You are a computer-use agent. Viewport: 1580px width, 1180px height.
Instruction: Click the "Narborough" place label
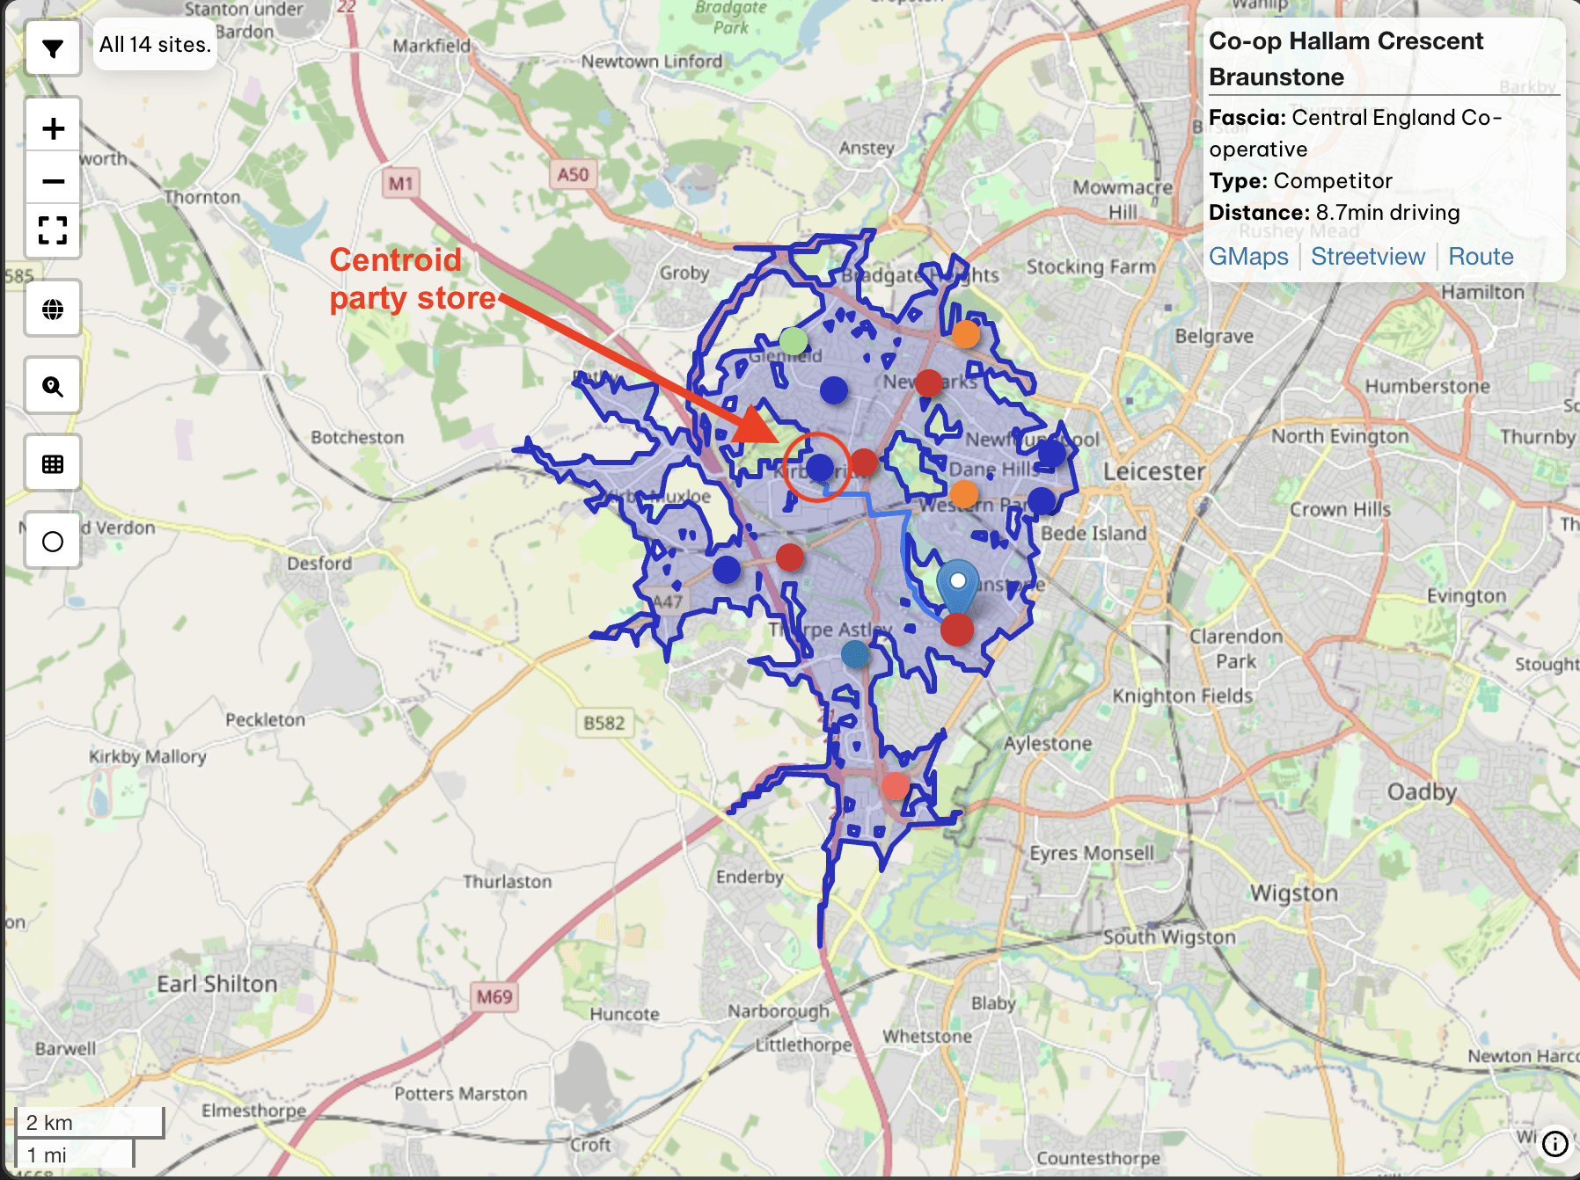click(x=779, y=1011)
